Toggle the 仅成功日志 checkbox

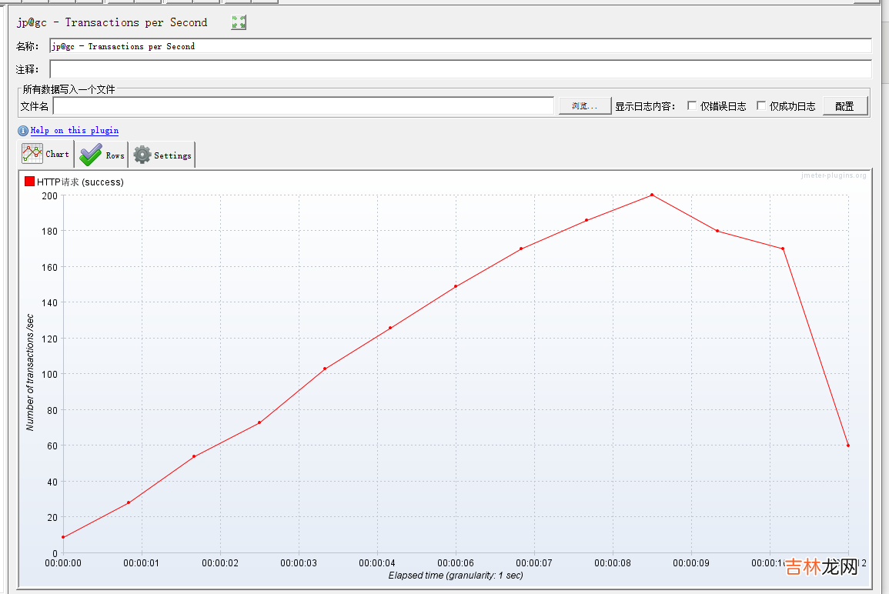[761, 106]
